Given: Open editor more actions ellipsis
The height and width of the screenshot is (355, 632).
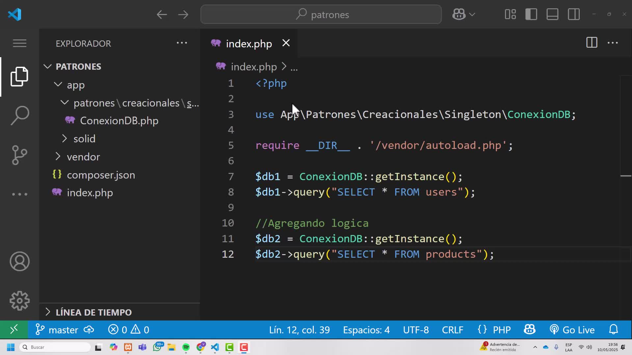Looking at the screenshot, I should tap(613, 43).
